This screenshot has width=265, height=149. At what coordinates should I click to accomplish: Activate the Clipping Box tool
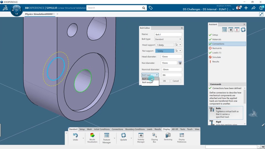click(154, 138)
